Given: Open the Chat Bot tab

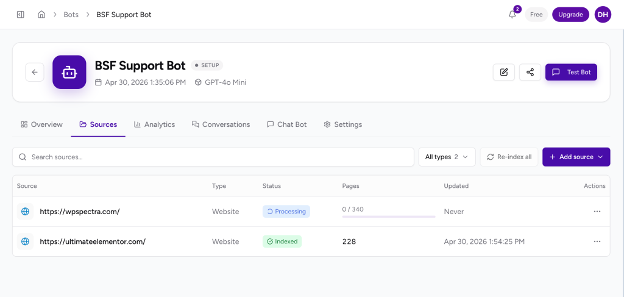Looking at the screenshot, I should pos(286,124).
